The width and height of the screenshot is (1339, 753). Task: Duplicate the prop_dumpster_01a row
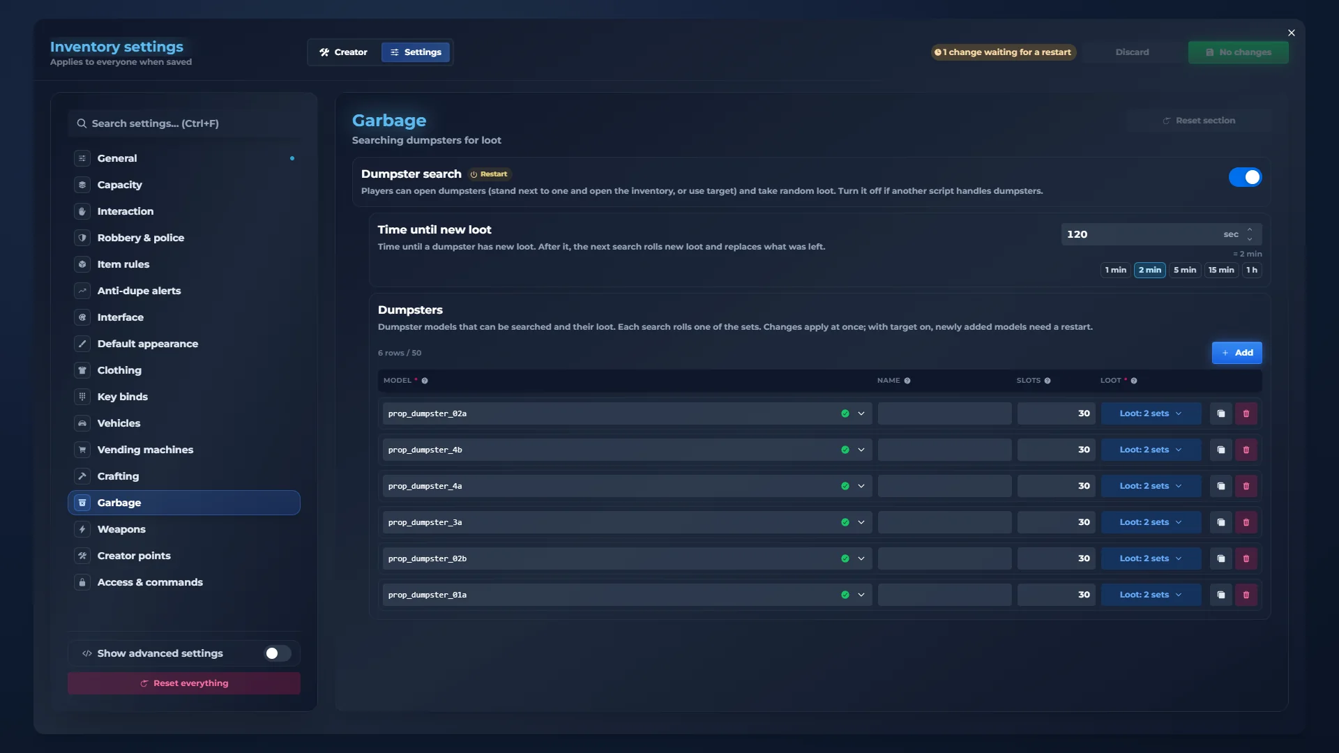1221,595
